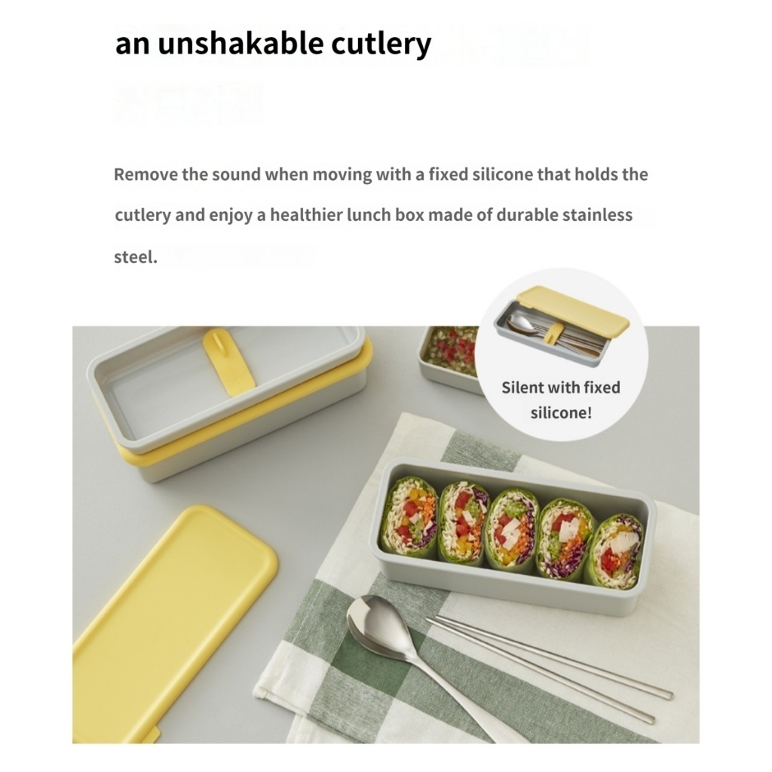The image size is (772, 772).
Task: Click the rightmost veggie roll in the box
Action: click(615, 550)
